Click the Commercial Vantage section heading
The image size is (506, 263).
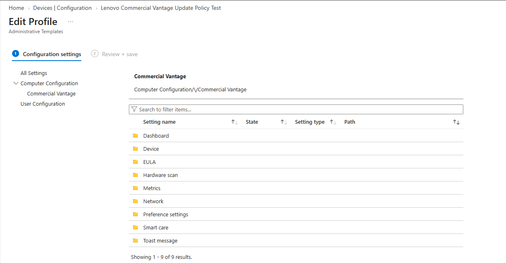(160, 76)
